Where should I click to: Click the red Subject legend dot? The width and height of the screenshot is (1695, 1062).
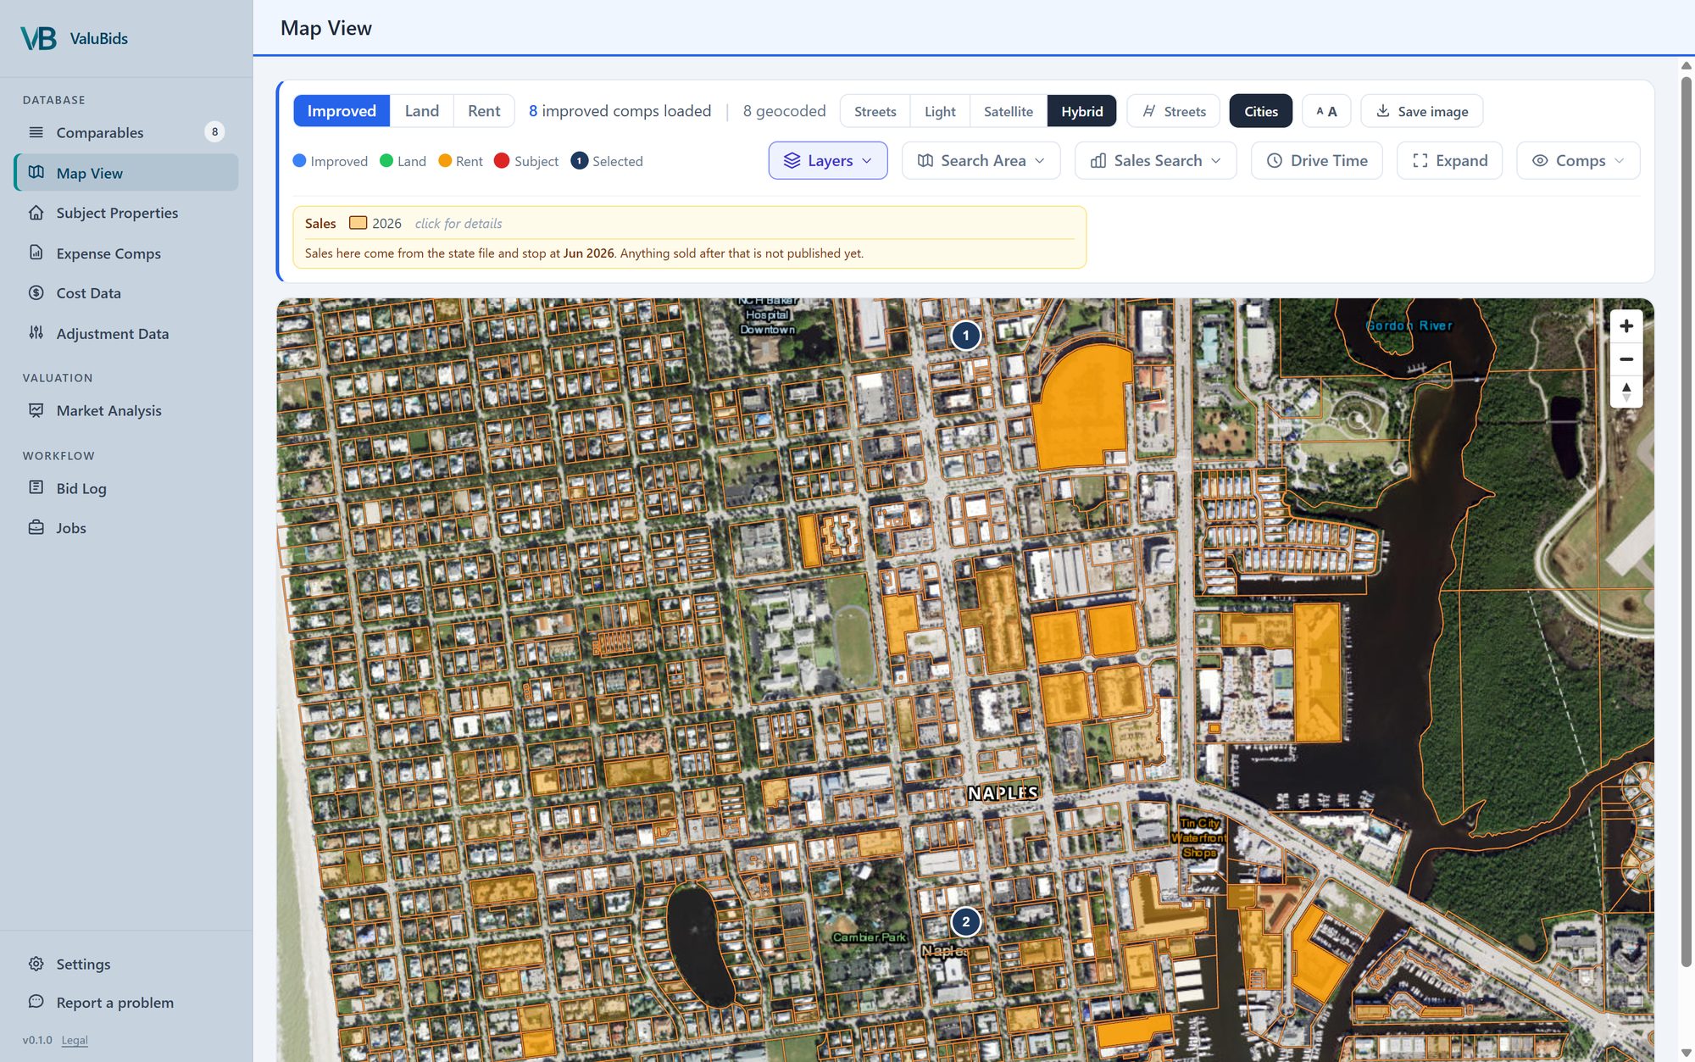[x=501, y=160]
